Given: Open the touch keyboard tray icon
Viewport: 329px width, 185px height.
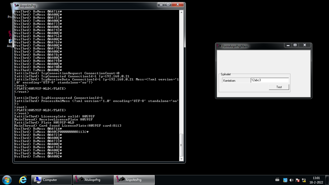Looking at the screenshot, I should pyautogui.click(x=277, y=180).
